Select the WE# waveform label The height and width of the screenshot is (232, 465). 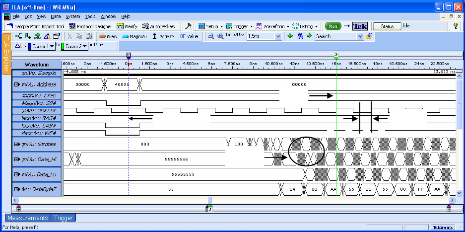[x=37, y=133]
